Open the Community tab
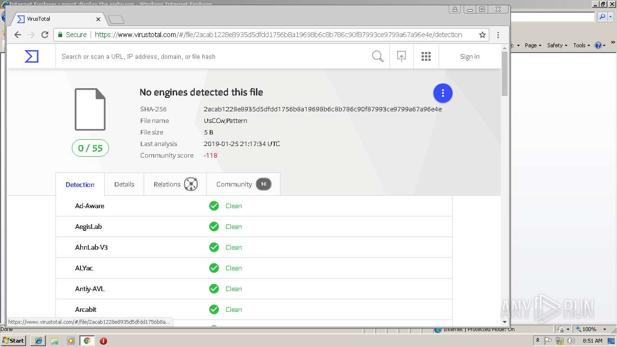Image resolution: width=617 pixels, height=347 pixels. tap(243, 184)
